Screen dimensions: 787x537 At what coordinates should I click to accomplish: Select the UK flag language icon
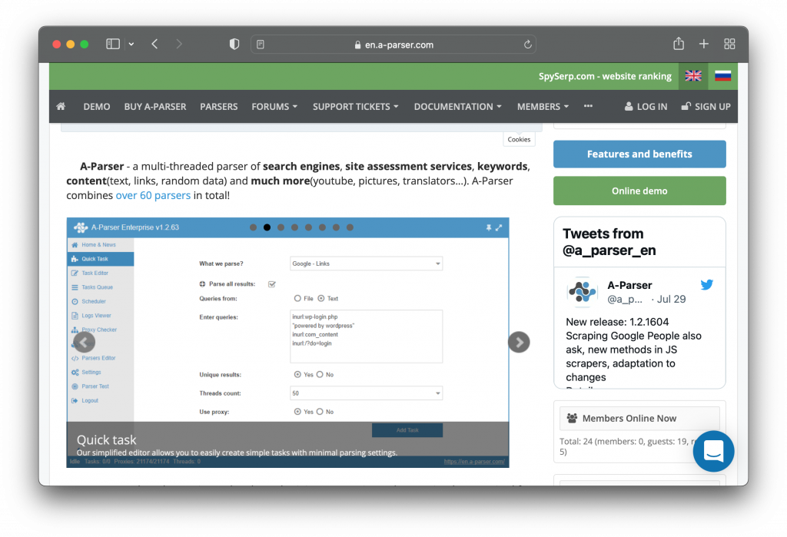(x=693, y=76)
